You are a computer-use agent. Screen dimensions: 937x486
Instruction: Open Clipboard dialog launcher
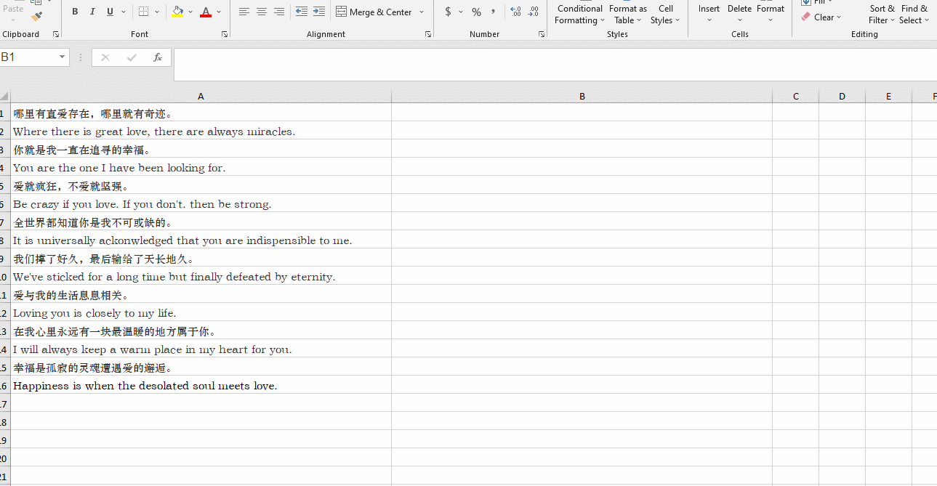click(x=56, y=34)
